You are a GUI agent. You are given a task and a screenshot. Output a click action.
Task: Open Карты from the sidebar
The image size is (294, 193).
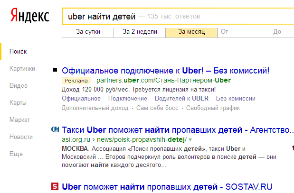[18, 102]
